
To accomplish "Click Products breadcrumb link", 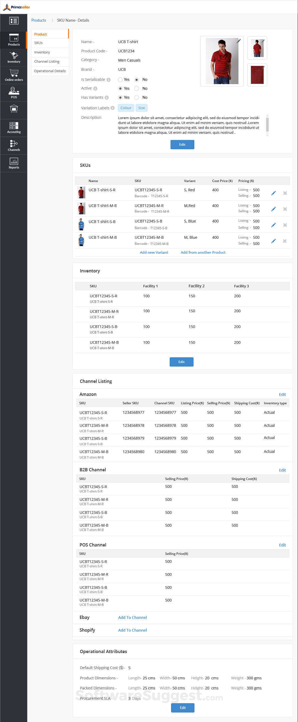I will pyautogui.click(x=39, y=20).
